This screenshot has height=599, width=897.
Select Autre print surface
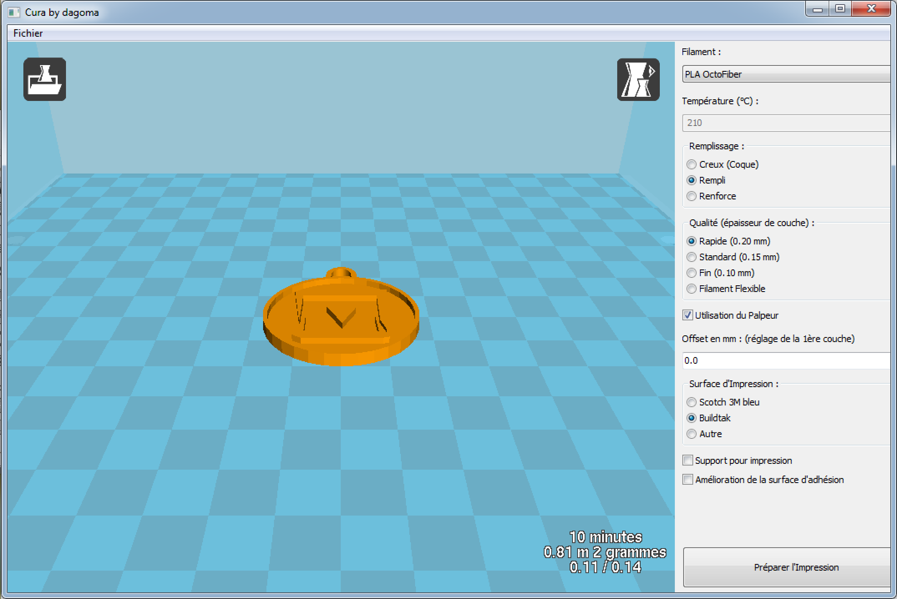tap(692, 434)
